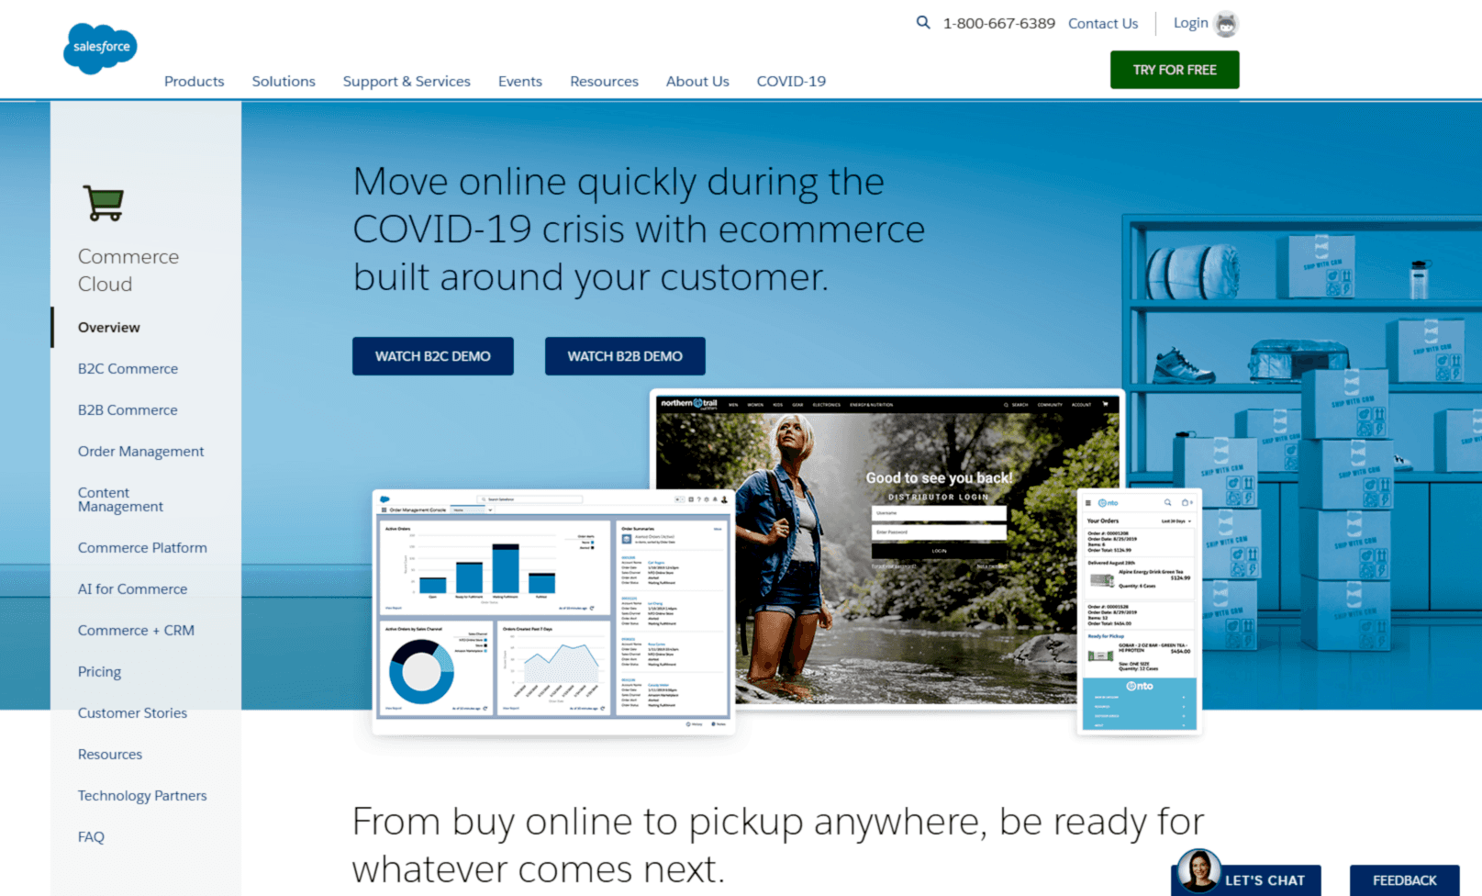Image resolution: width=1482 pixels, height=896 pixels.
Task: Click the TRY FOR FREE button
Action: click(1175, 70)
